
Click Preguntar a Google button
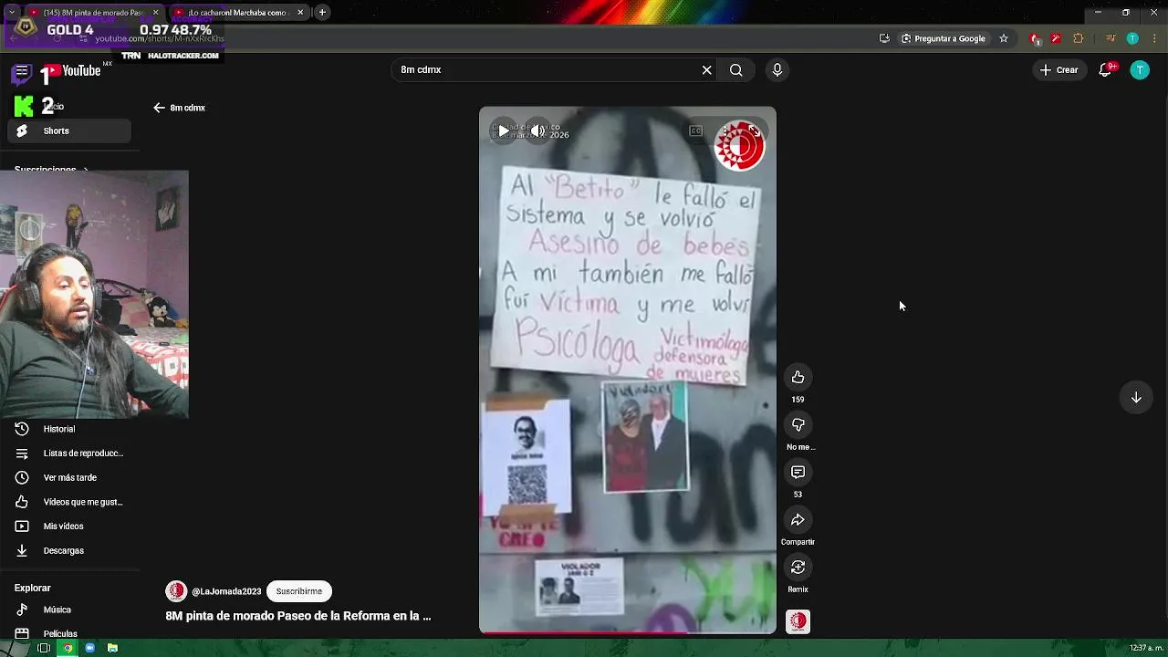point(943,38)
